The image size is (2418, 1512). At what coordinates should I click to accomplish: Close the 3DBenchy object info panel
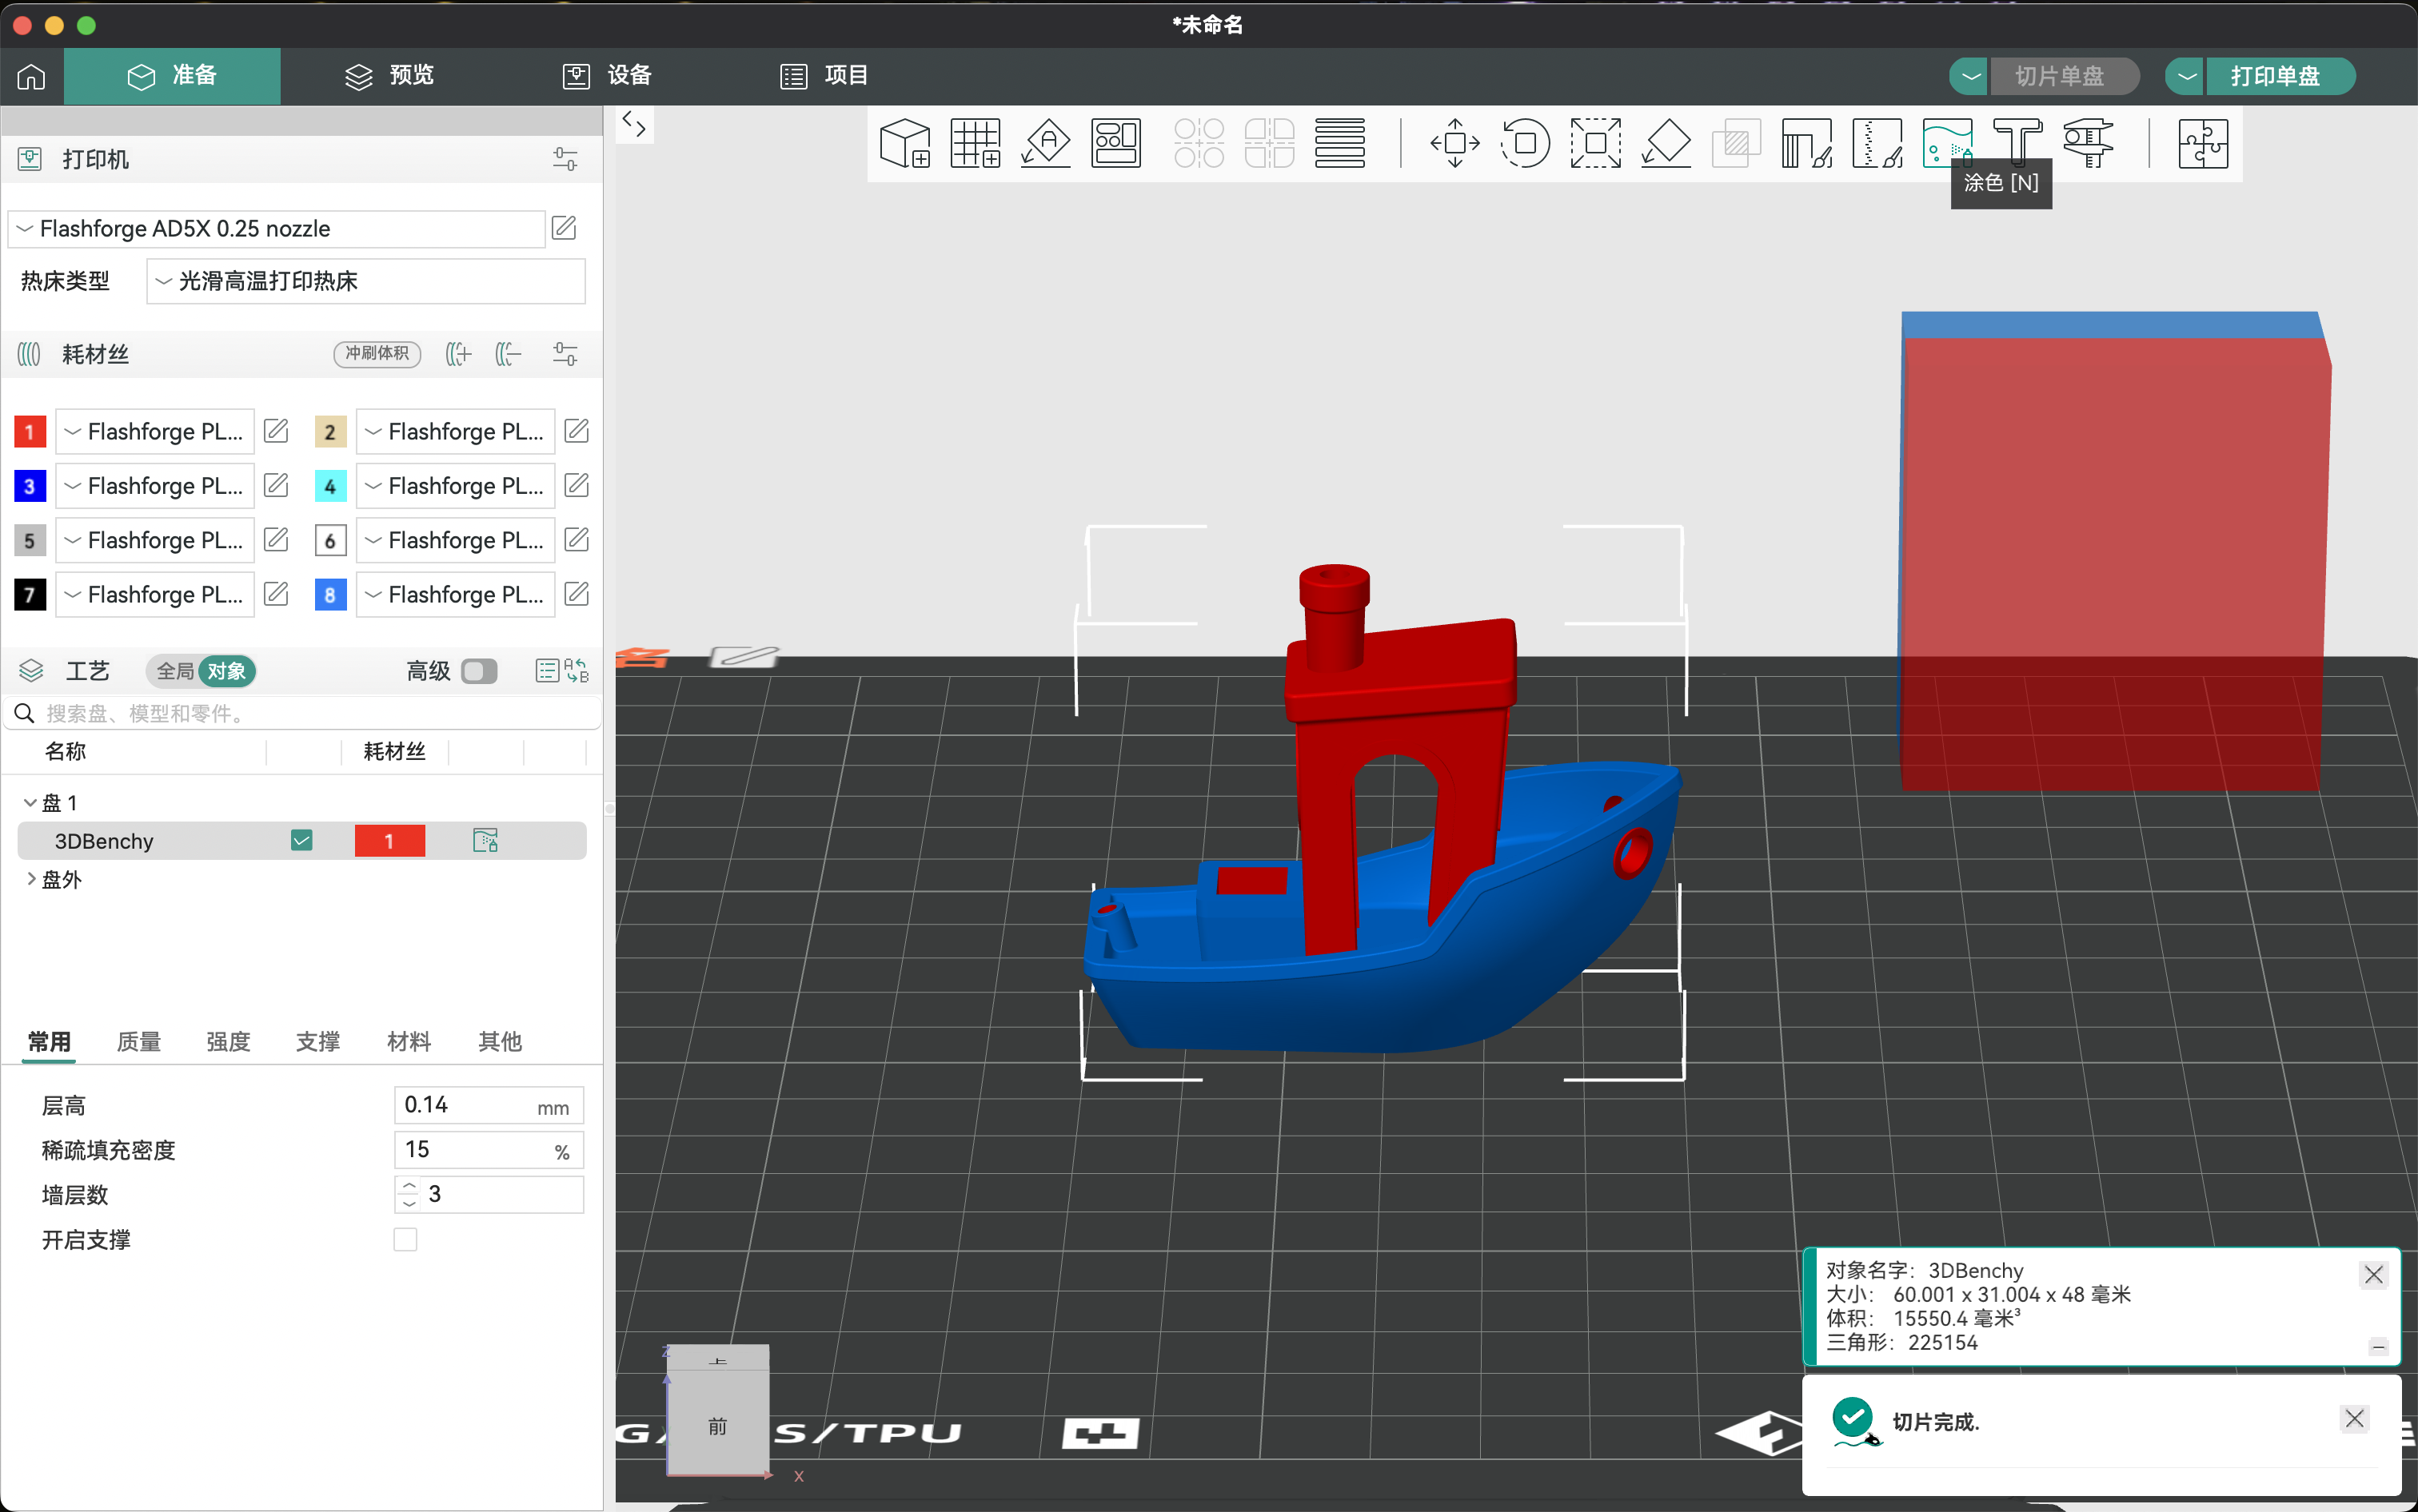[x=2374, y=1274]
